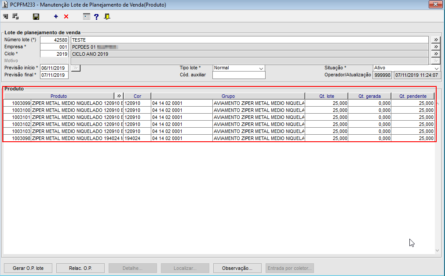This screenshot has width=445, height=276.
Task: Click the blue question mark help icon
Action: point(96,17)
